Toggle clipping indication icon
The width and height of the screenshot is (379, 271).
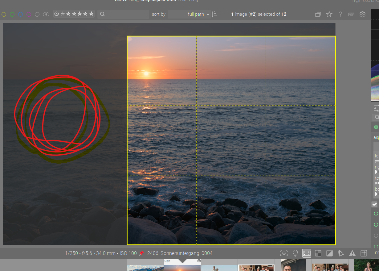click(x=329, y=253)
